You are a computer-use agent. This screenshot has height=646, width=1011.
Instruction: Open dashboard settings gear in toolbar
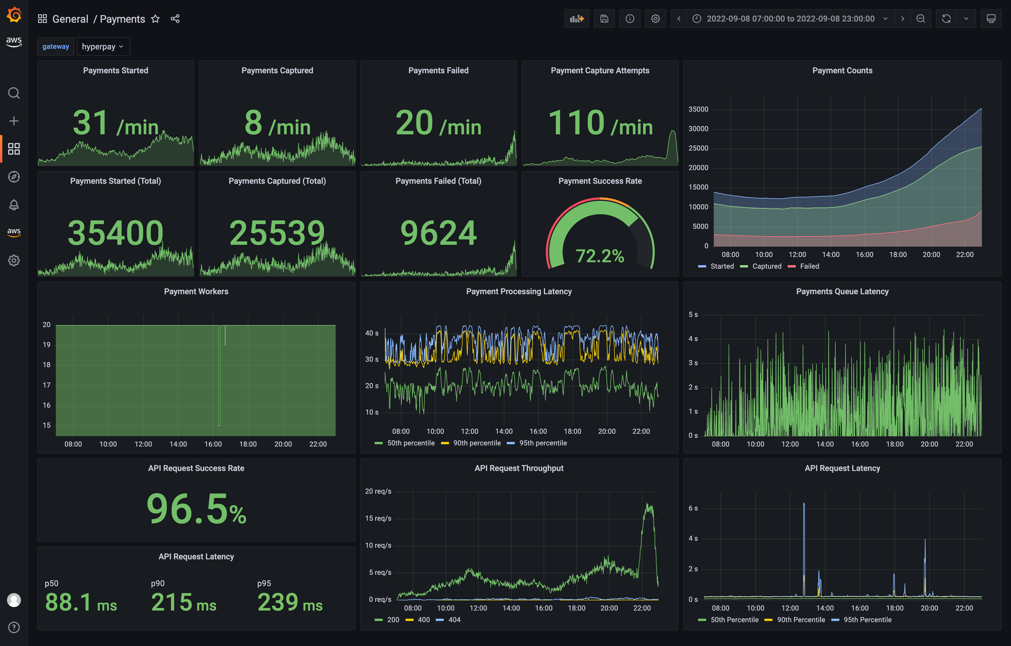655,19
